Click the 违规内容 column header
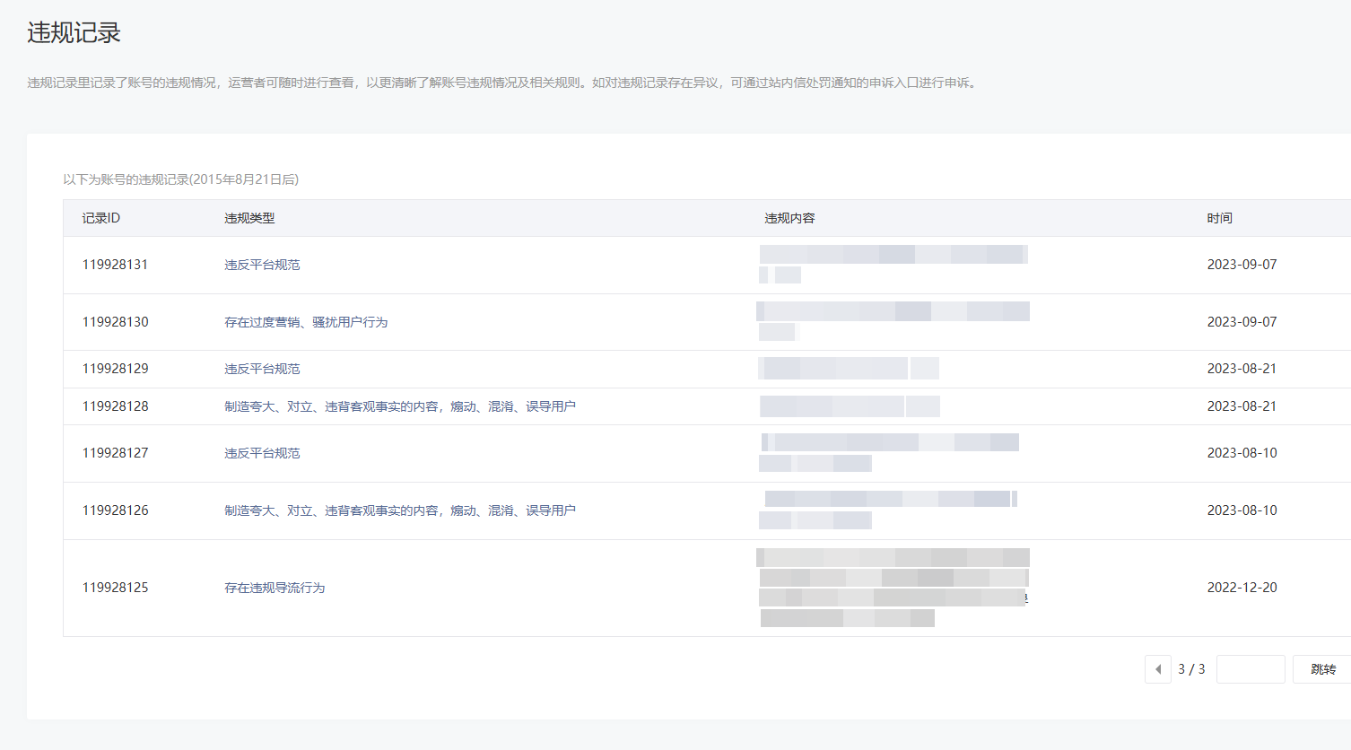The height and width of the screenshot is (750, 1351). pos(789,218)
